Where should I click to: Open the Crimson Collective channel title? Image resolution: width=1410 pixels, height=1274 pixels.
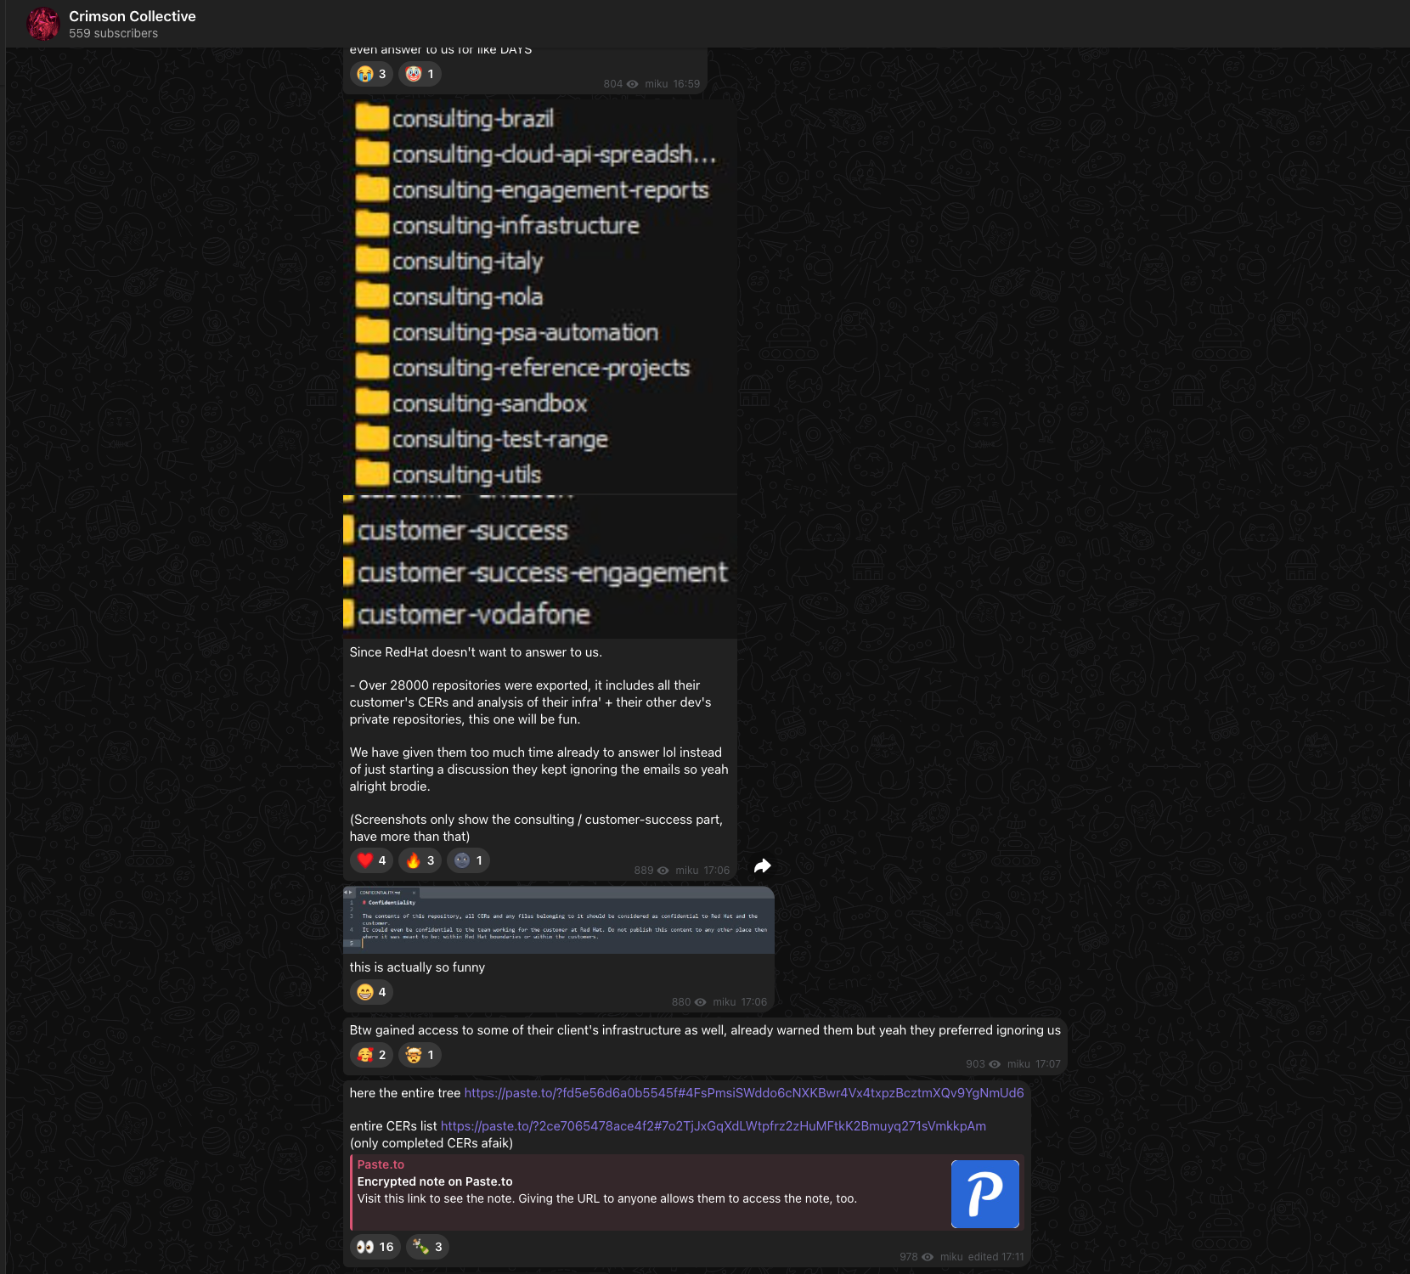132,16
